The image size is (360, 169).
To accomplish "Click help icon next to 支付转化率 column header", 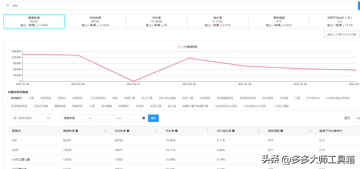I will pos(233,131).
